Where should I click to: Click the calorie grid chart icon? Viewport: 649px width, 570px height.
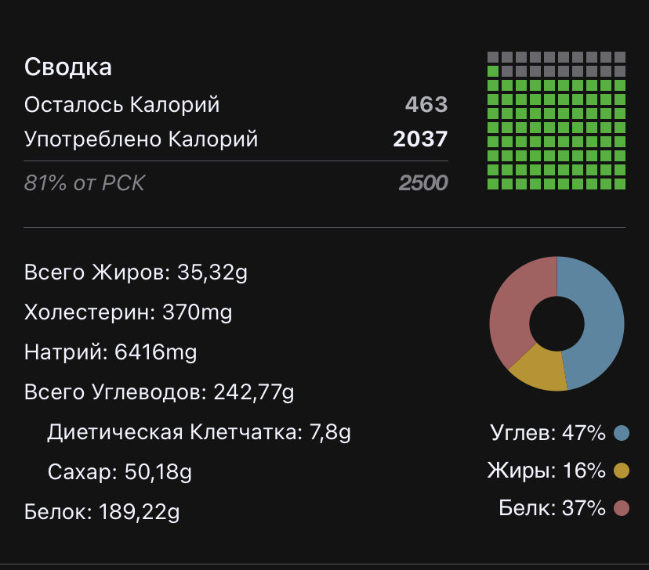tap(557, 121)
